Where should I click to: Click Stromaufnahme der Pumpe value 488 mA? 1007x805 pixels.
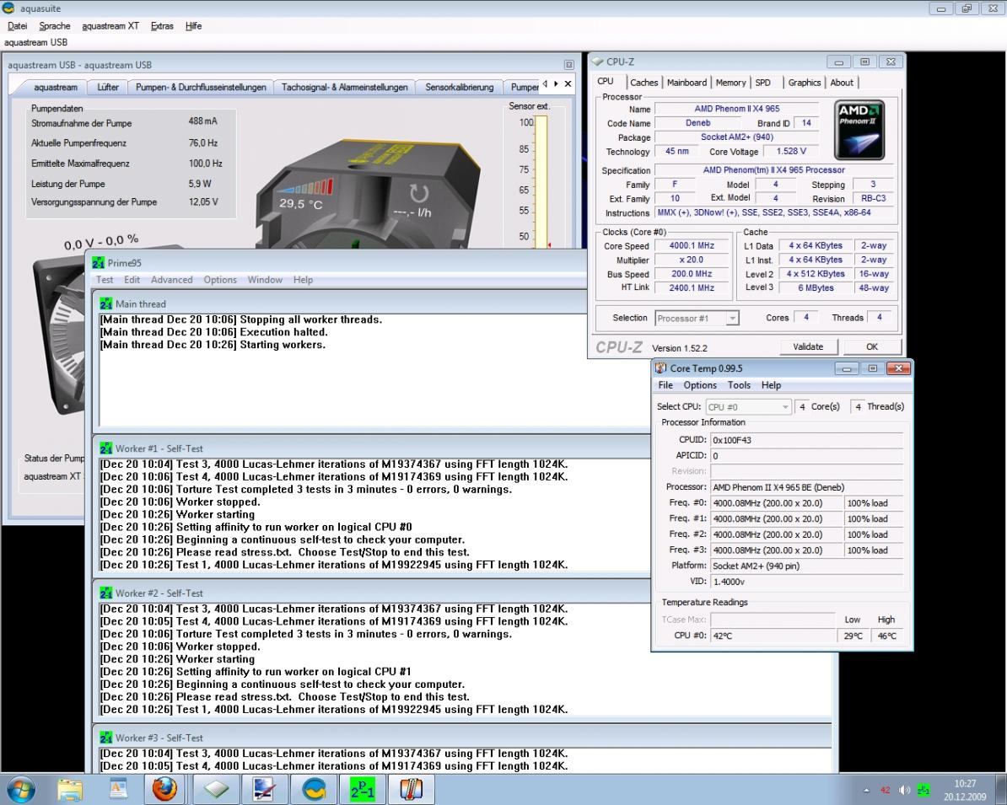coord(203,121)
